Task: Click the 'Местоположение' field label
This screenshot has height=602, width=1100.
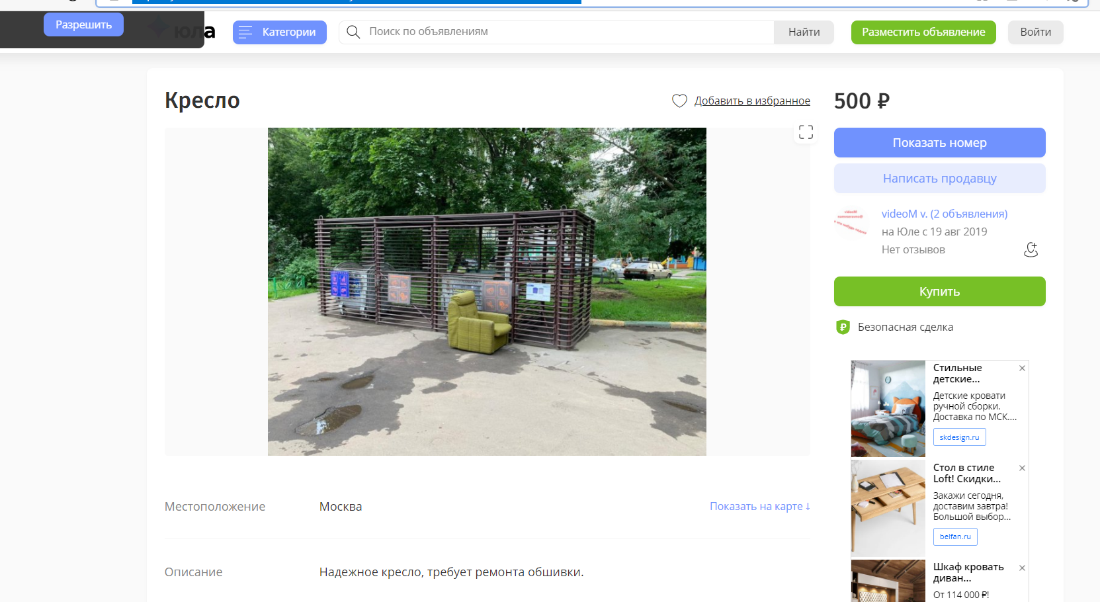Action: coord(215,507)
